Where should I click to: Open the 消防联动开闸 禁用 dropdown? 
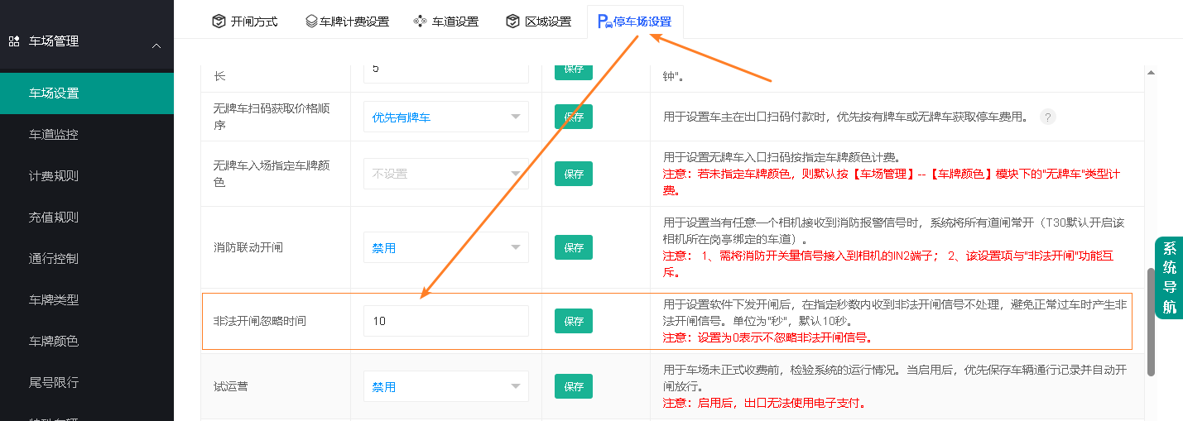click(x=446, y=247)
